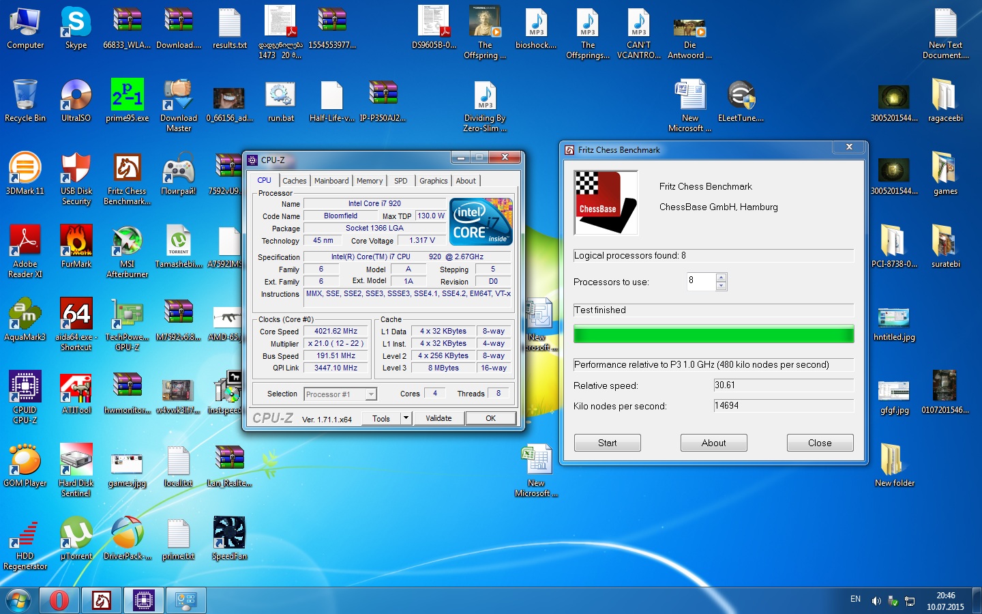Launch UltraISO from the desktop
Image resolution: width=982 pixels, height=614 pixels.
(76, 101)
